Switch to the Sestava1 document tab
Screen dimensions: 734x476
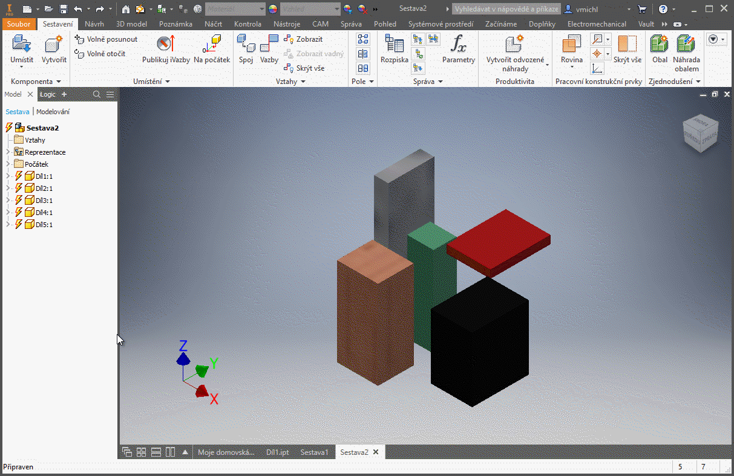(x=314, y=452)
